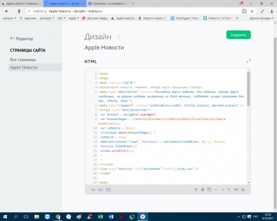Open TeamViewer from the taskbar
Image resolution: width=277 pixels, height=221 pixels.
48,216
